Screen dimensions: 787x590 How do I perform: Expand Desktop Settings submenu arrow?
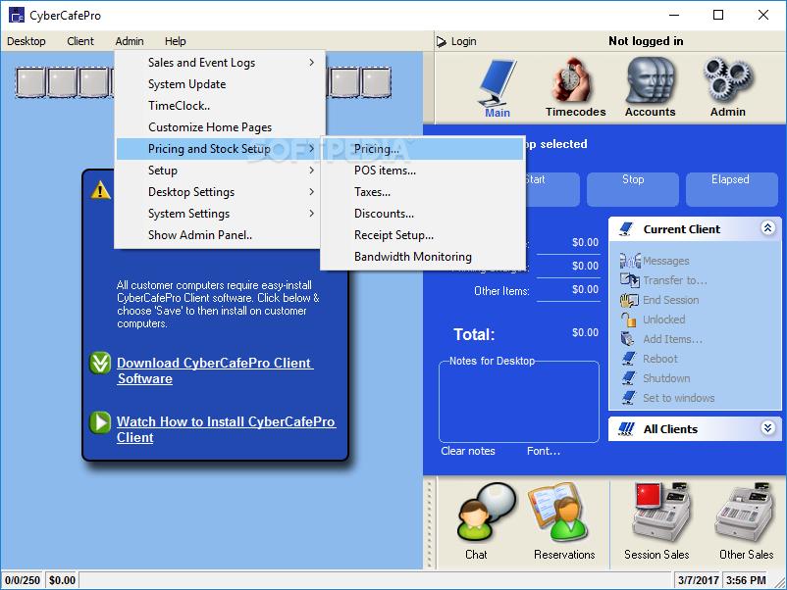point(312,192)
